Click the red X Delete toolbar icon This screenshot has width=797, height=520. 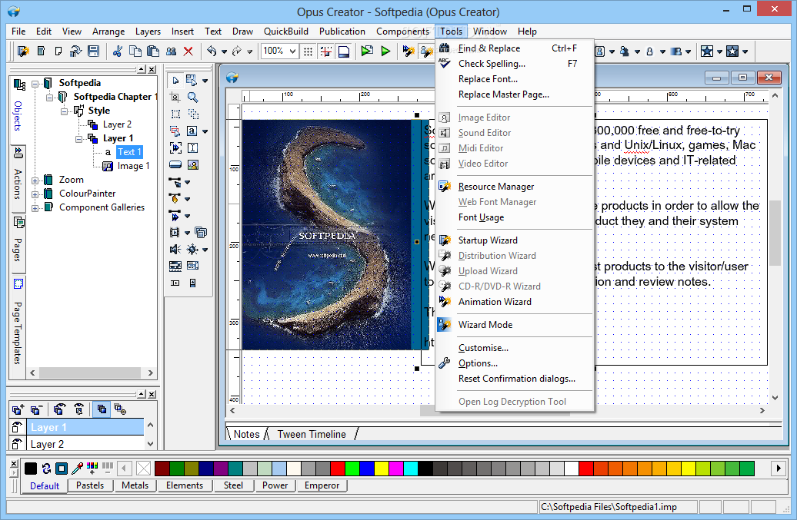click(x=188, y=51)
